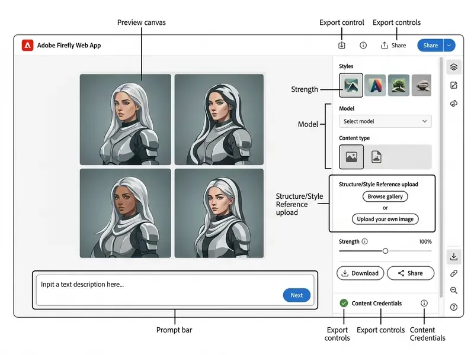Click the right panel vertical scrollbar
This screenshot has width=474, height=355.
click(441, 176)
